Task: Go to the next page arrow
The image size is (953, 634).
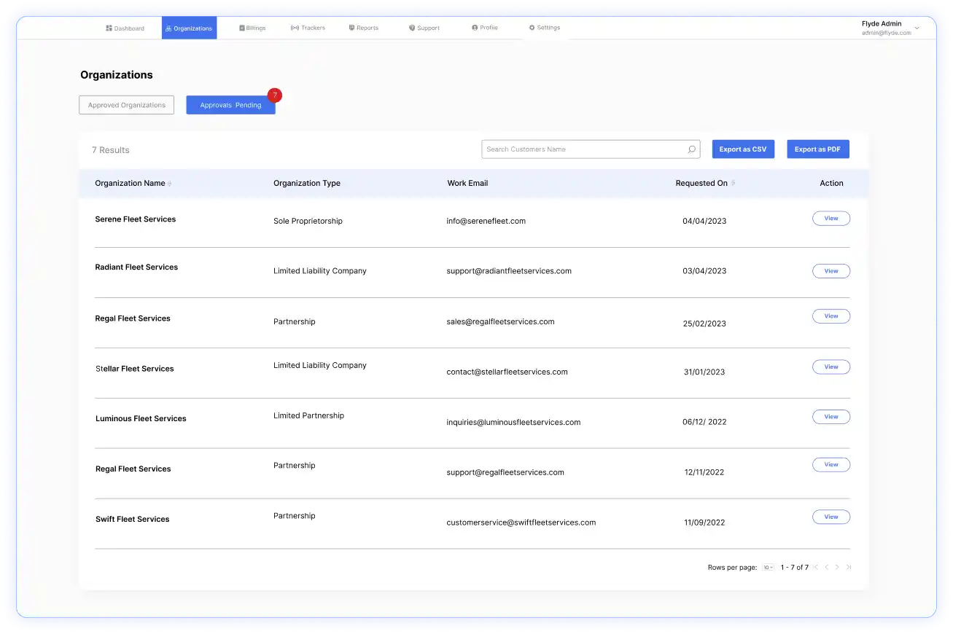Action: click(x=837, y=567)
